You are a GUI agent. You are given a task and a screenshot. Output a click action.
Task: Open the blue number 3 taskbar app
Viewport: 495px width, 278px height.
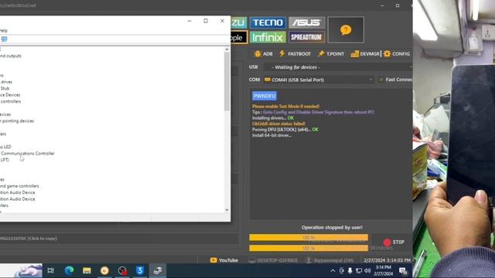click(x=140, y=270)
